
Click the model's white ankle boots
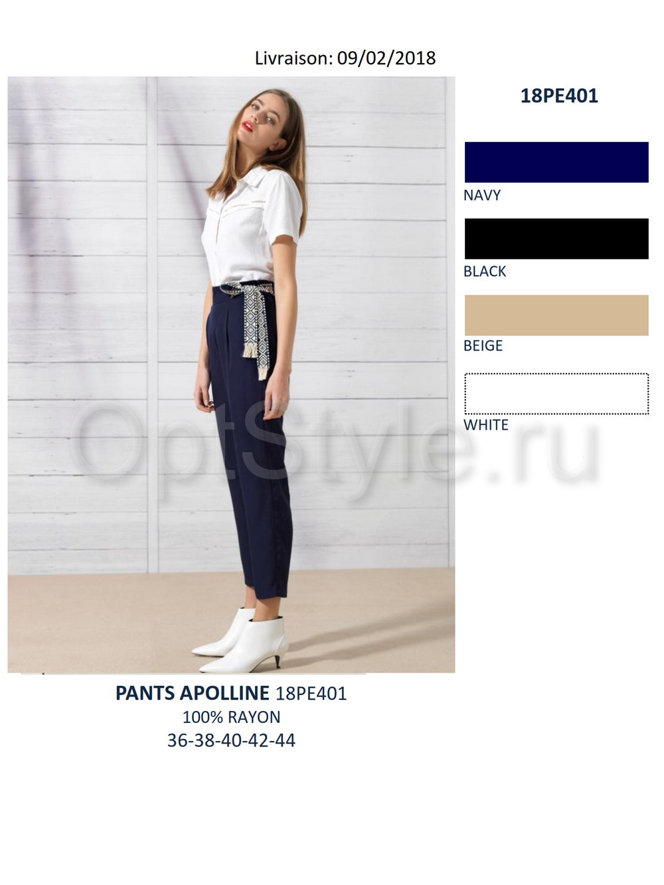pyautogui.click(x=241, y=639)
